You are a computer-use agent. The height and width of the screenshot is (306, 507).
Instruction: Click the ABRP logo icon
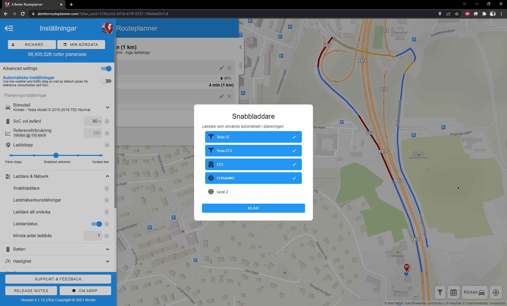(x=107, y=28)
